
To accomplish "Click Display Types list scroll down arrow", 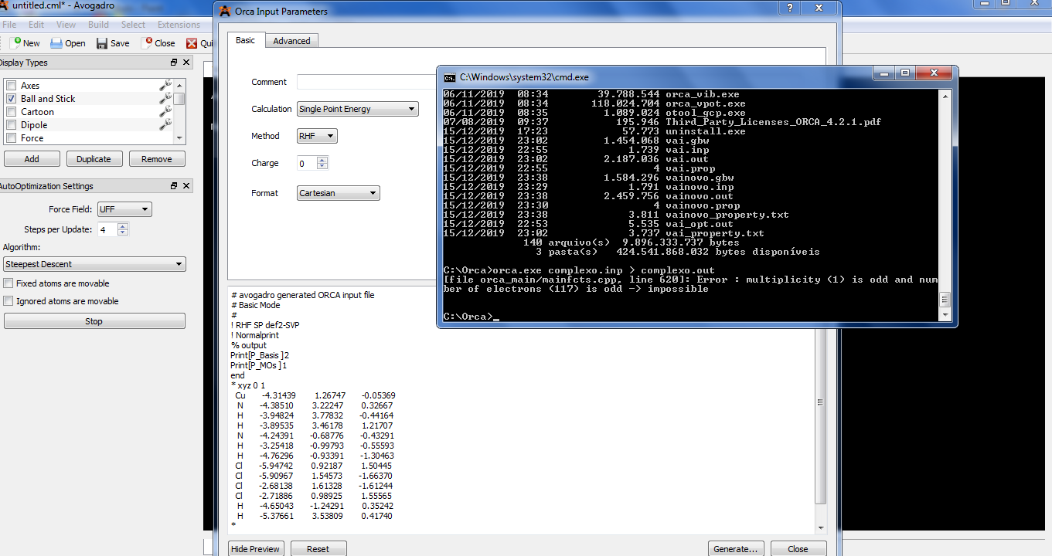I will point(179,137).
